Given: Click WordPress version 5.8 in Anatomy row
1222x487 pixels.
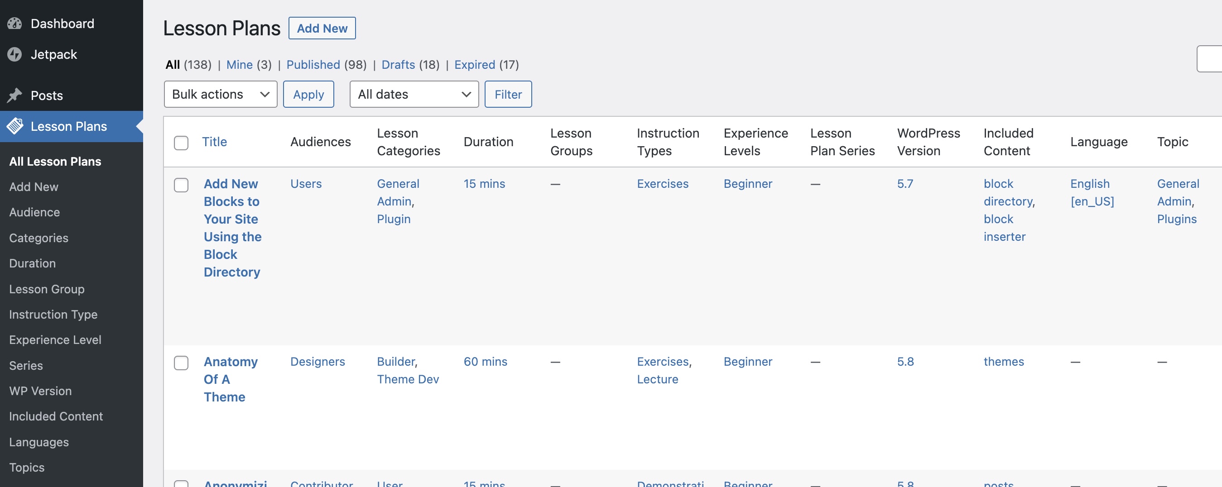Looking at the screenshot, I should [905, 361].
